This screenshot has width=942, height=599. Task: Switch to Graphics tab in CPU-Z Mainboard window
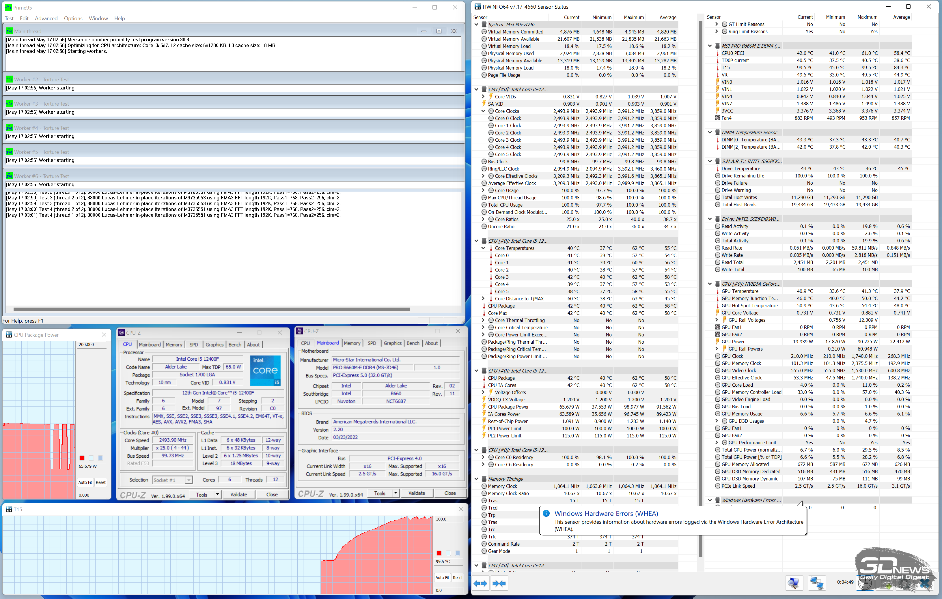pos(392,343)
